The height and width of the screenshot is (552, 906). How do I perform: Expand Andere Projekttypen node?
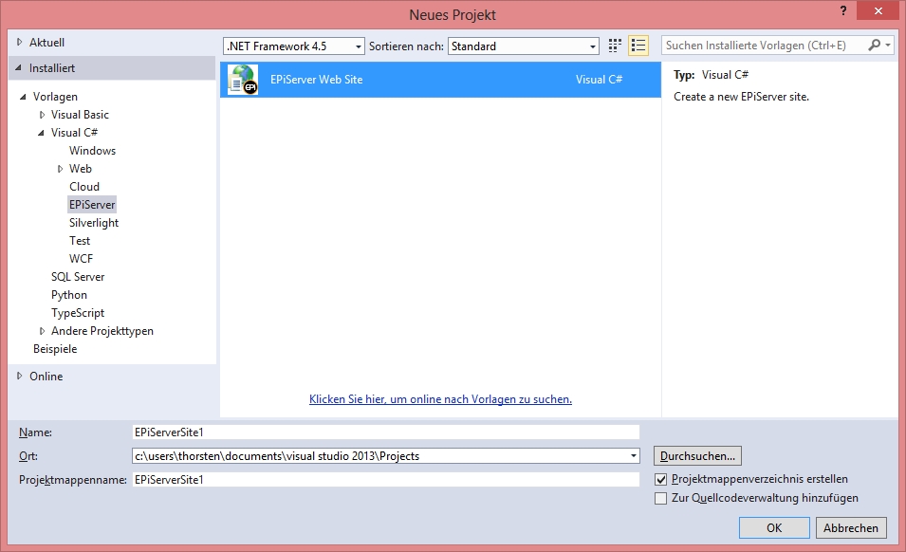[x=42, y=331]
